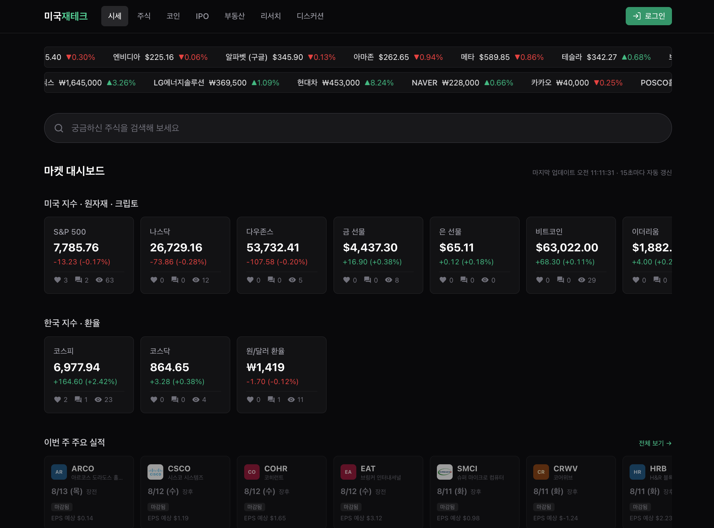Click the 전체 보기 link
Viewport: 714px width, 528px height.
[x=655, y=443]
